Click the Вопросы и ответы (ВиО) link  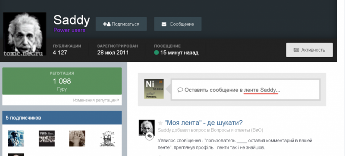click(x=237, y=130)
